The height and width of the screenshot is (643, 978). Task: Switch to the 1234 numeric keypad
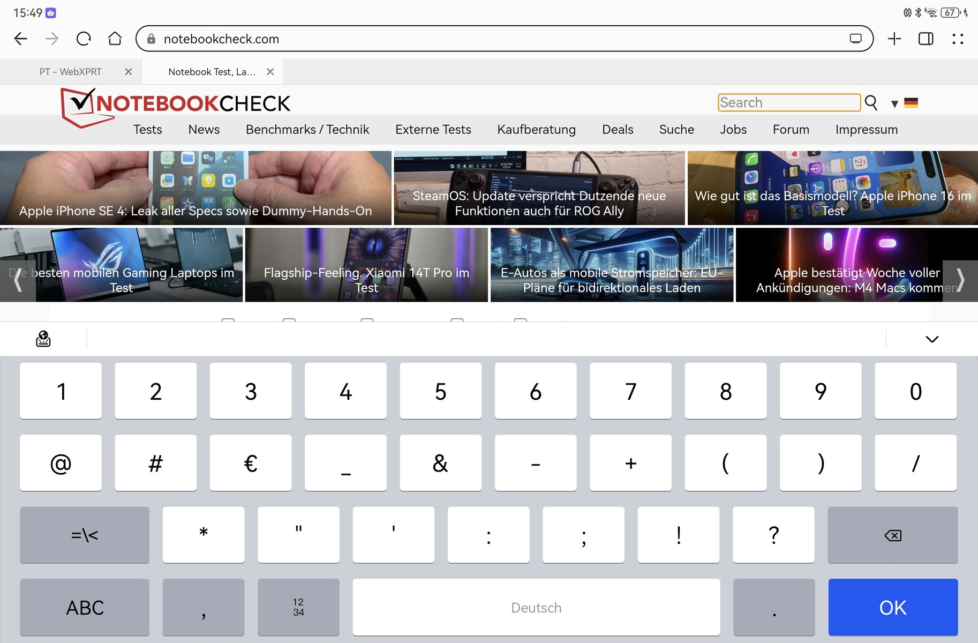tap(298, 607)
